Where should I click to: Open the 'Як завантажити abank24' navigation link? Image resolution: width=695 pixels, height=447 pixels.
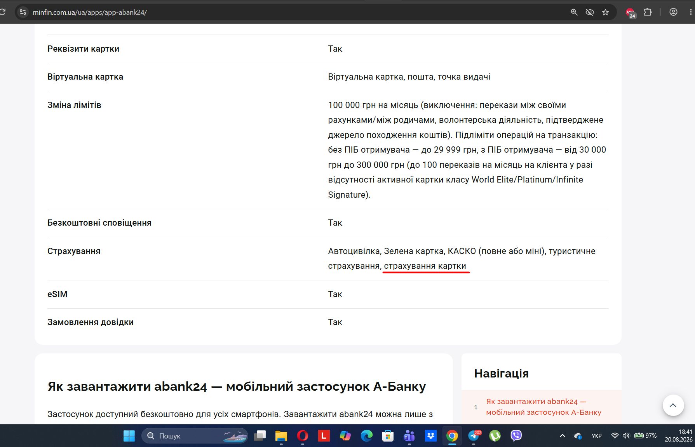[x=543, y=407]
